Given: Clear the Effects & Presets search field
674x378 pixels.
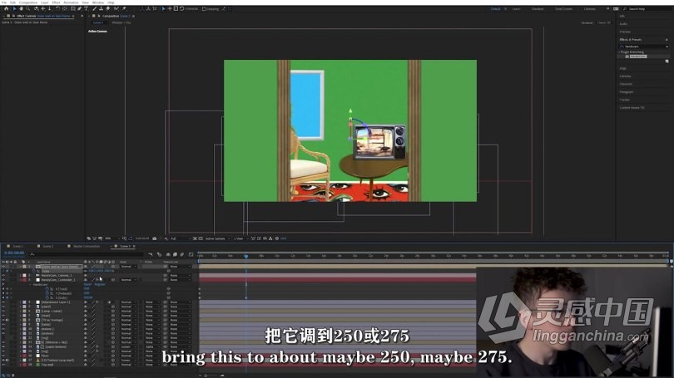Looking at the screenshot, I should point(667,47).
